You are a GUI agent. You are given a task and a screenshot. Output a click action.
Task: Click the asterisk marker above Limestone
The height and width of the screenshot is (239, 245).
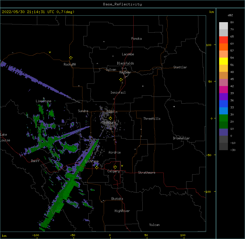(43, 98)
